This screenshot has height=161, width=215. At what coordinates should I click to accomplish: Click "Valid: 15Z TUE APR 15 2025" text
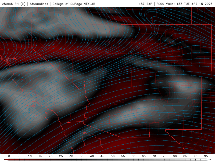[189, 4]
